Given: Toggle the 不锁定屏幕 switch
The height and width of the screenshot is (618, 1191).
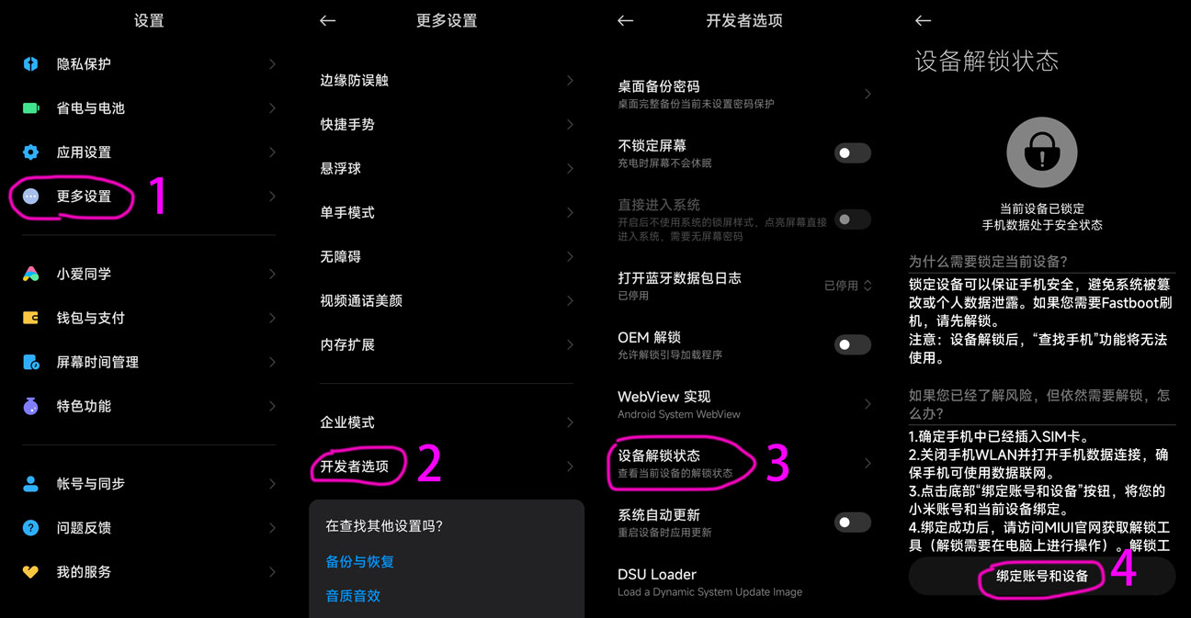Looking at the screenshot, I should 852,153.
